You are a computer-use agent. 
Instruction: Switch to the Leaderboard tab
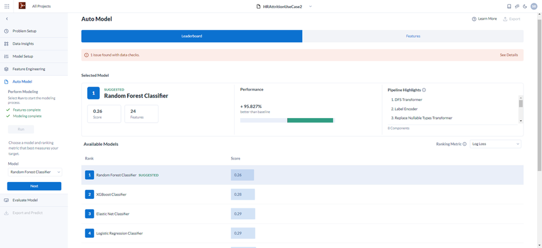(x=192, y=36)
